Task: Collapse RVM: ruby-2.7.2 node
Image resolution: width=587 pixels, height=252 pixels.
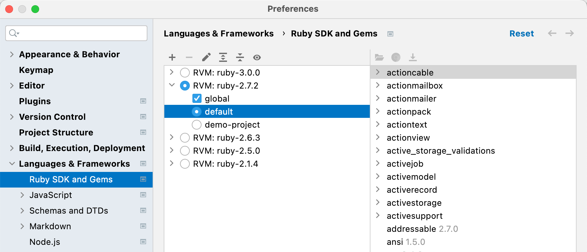Action: 172,85
